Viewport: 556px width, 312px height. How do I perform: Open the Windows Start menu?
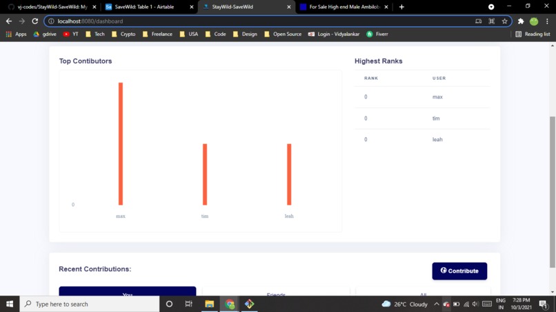tap(10, 304)
